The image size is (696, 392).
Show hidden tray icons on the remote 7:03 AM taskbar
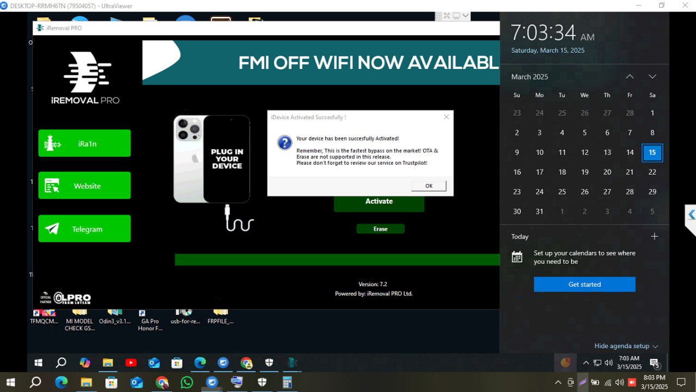coord(586,363)
